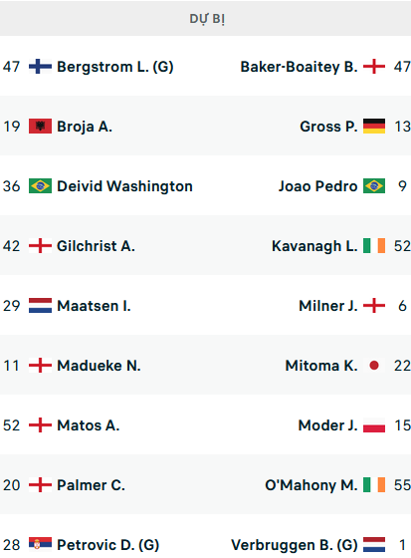Select substitute Milner J.
This screenshot has height=558, width=411.
tap(328, 306)
